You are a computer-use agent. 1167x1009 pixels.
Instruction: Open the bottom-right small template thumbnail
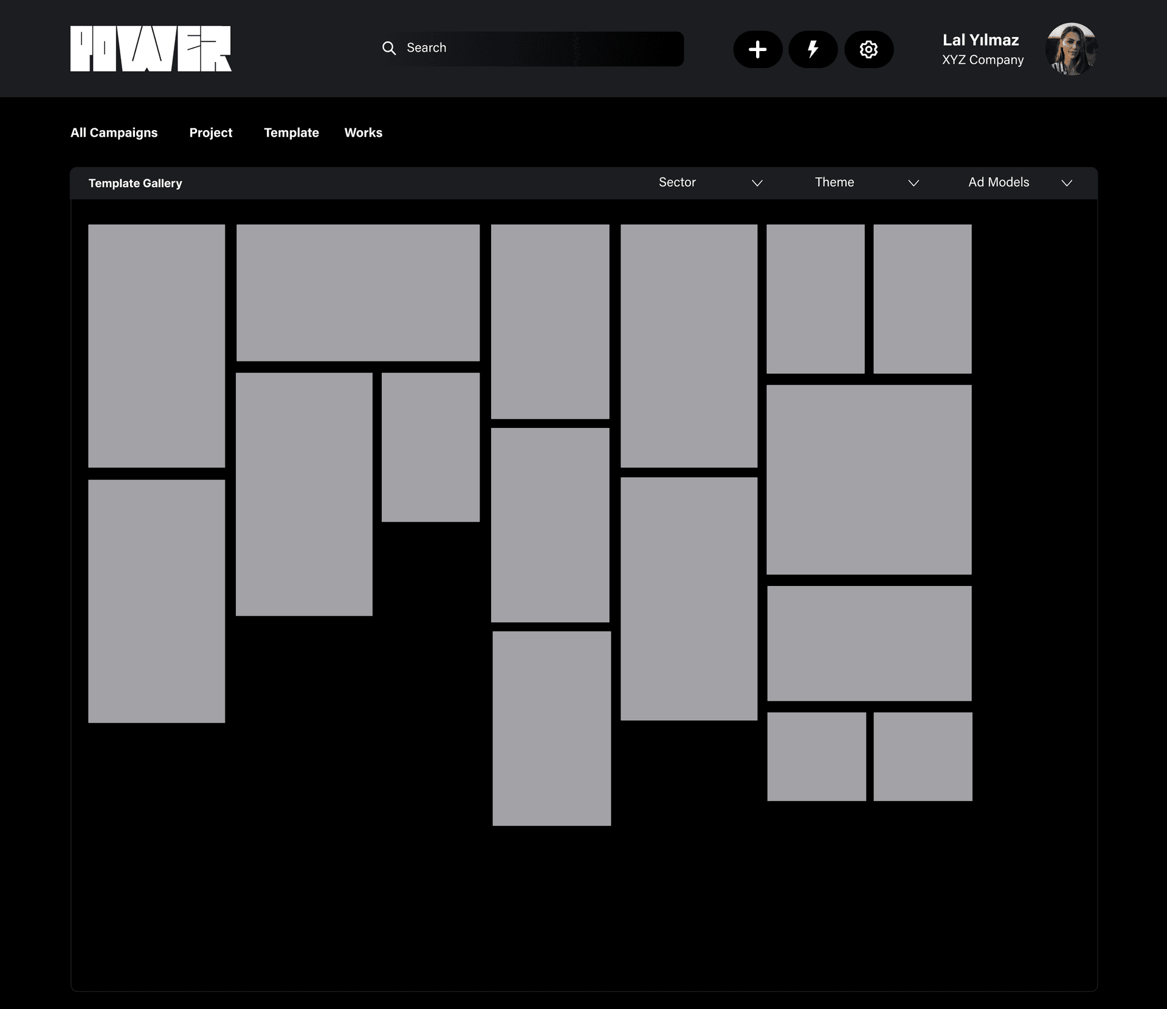click(x=923, y=756)
